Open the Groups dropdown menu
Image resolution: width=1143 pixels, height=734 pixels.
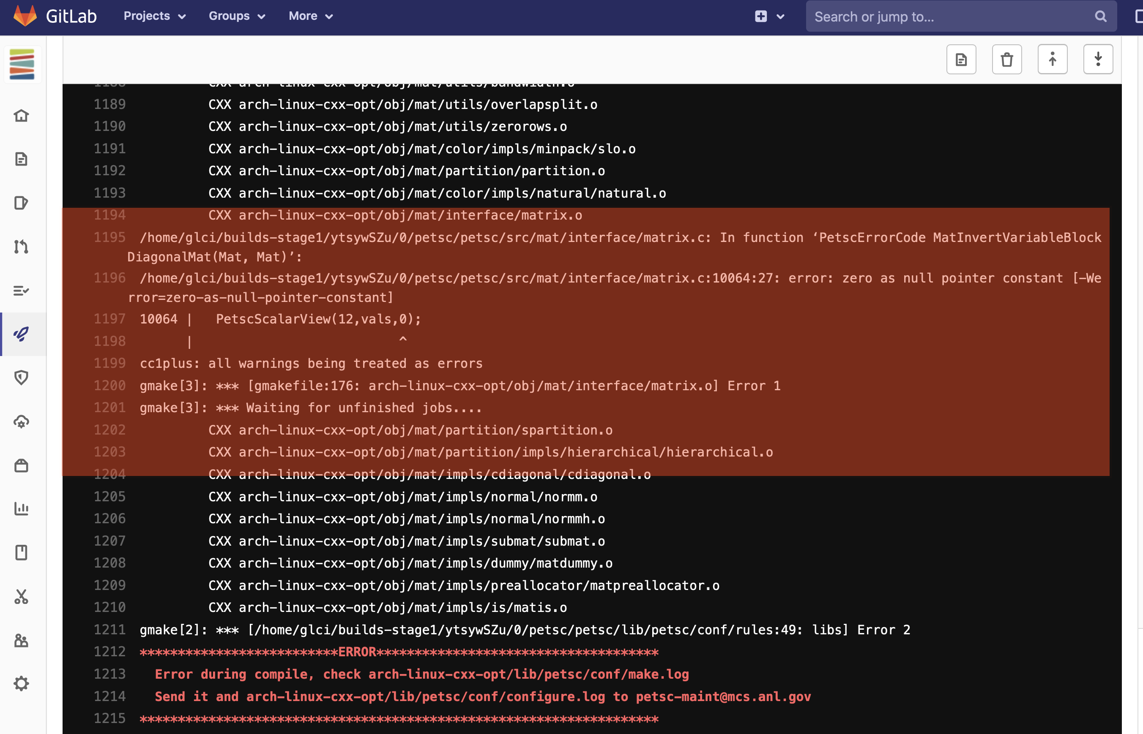[237, 16]
